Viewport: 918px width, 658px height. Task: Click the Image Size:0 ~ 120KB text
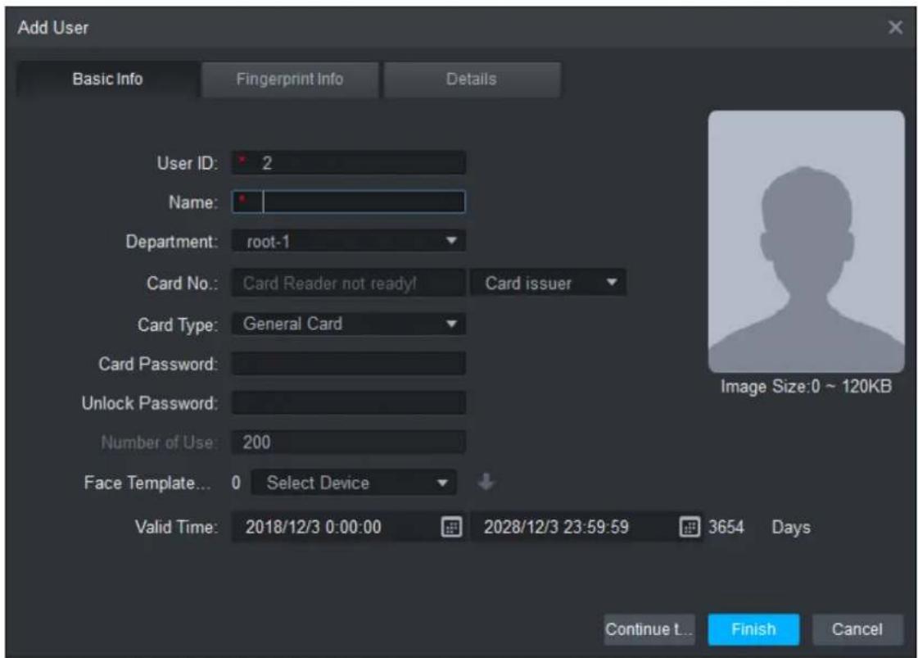click(x=806, y=386)
